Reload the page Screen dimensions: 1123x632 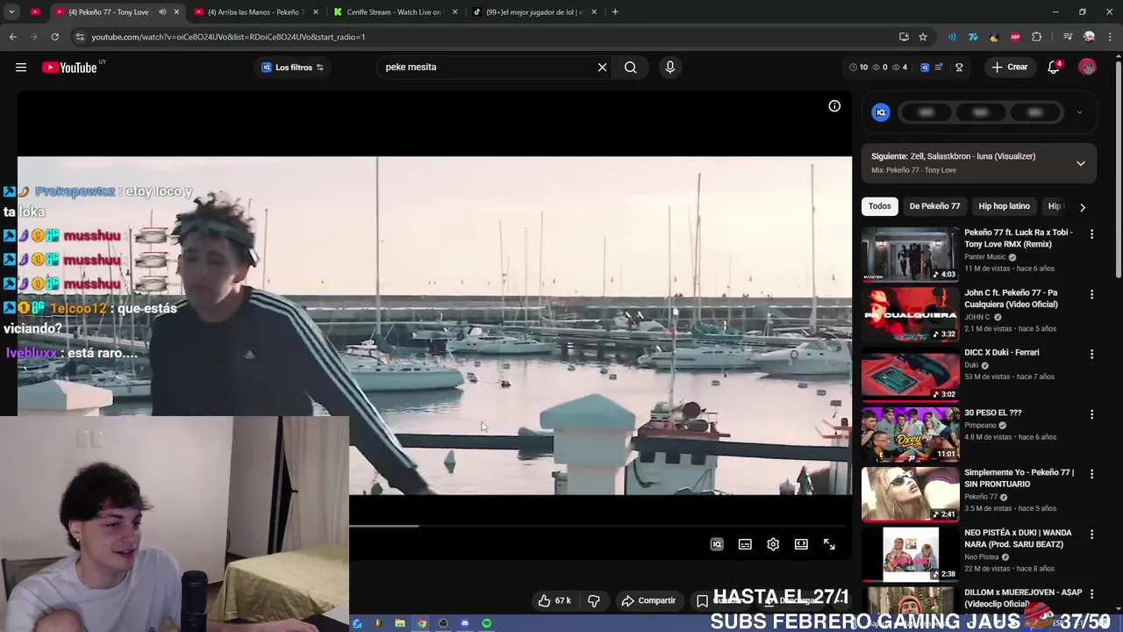click(54, 37)
